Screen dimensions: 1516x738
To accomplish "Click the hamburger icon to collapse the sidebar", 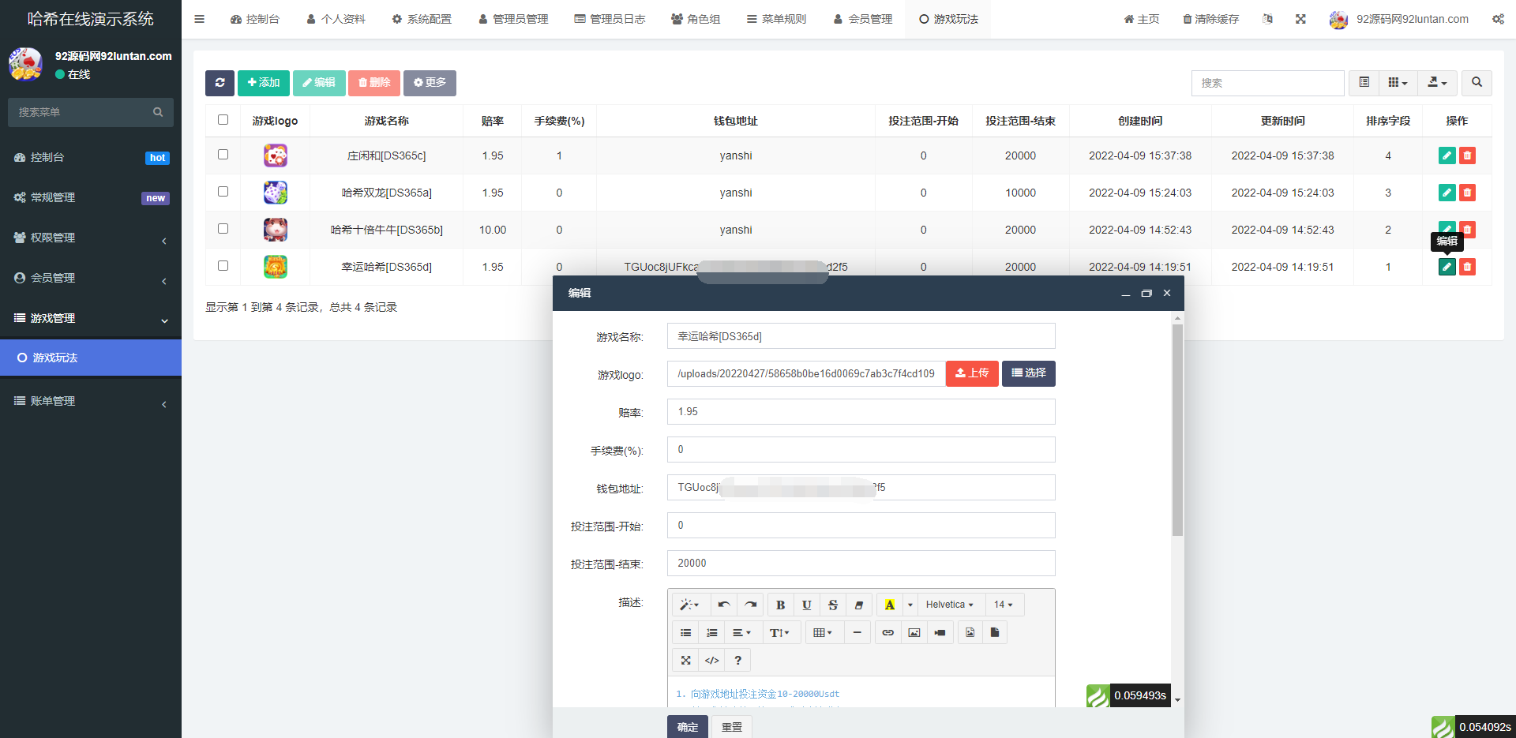I will [x=199, y=19].
